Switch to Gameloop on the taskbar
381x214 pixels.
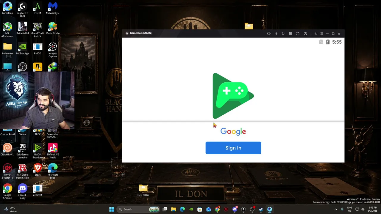[269, 209]
